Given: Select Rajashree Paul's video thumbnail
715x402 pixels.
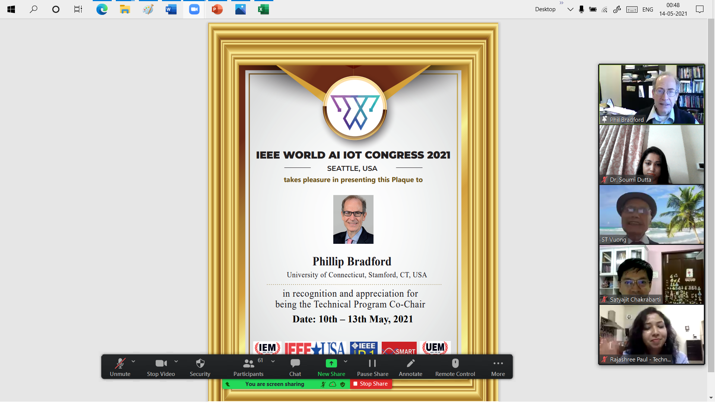Looking at the screenshot, I should coord(651,334).
